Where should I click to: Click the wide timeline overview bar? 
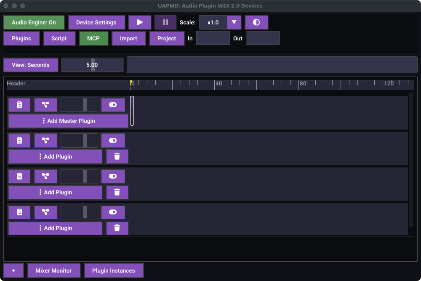tap(272, 65)
